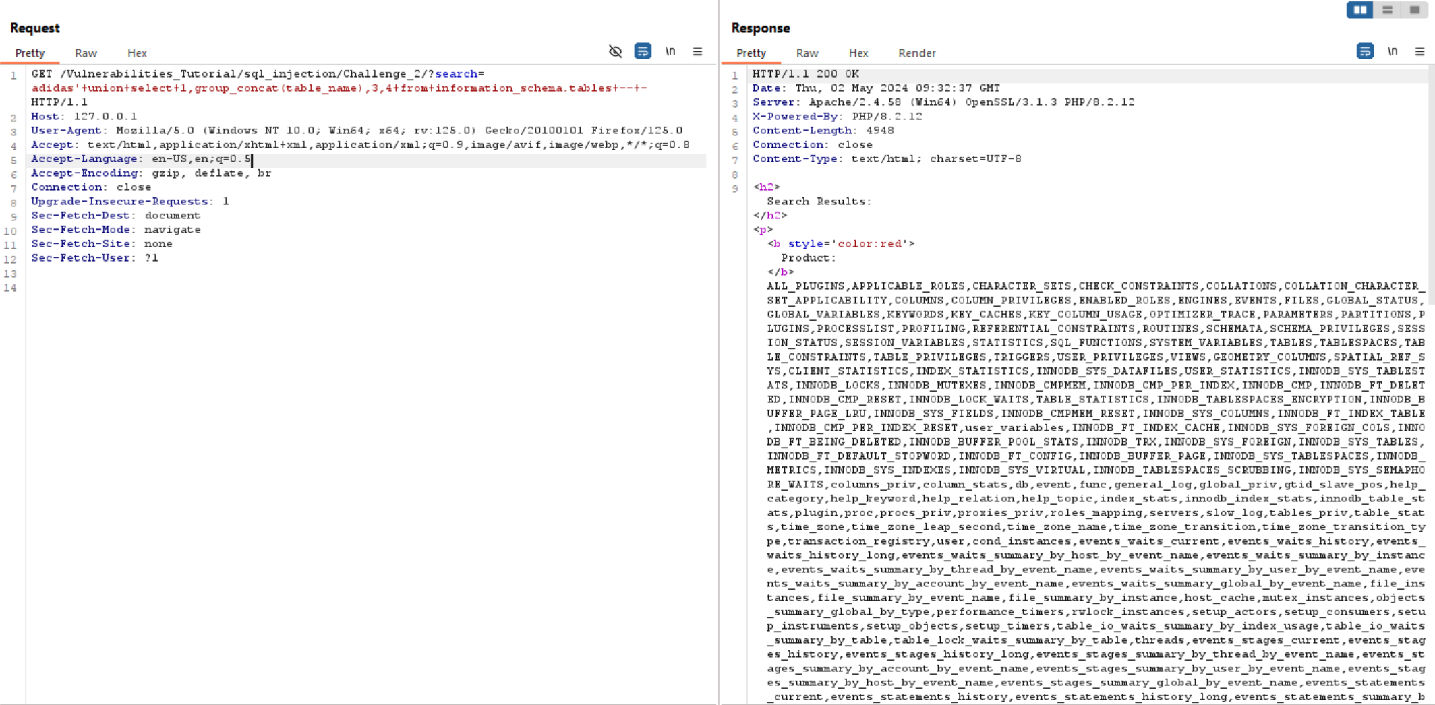The image size is (1435, 705).
Task: Click the b style='color:red' tag line
Action: (x=841, y=244)
